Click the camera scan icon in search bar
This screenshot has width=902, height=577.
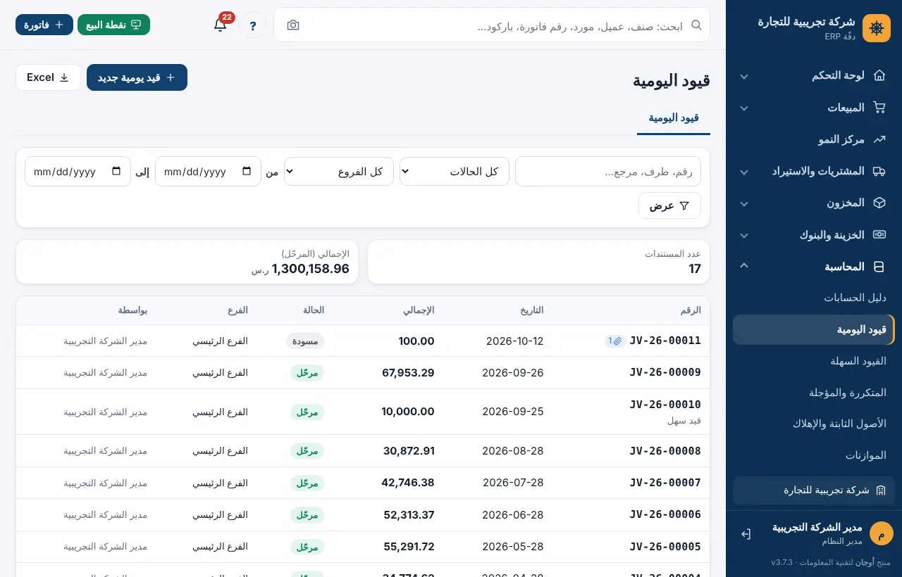coord(293,25)
